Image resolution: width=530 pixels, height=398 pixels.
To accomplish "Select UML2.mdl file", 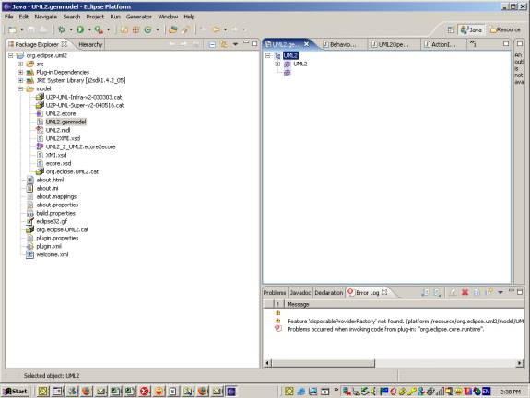I will pos(58,130).
